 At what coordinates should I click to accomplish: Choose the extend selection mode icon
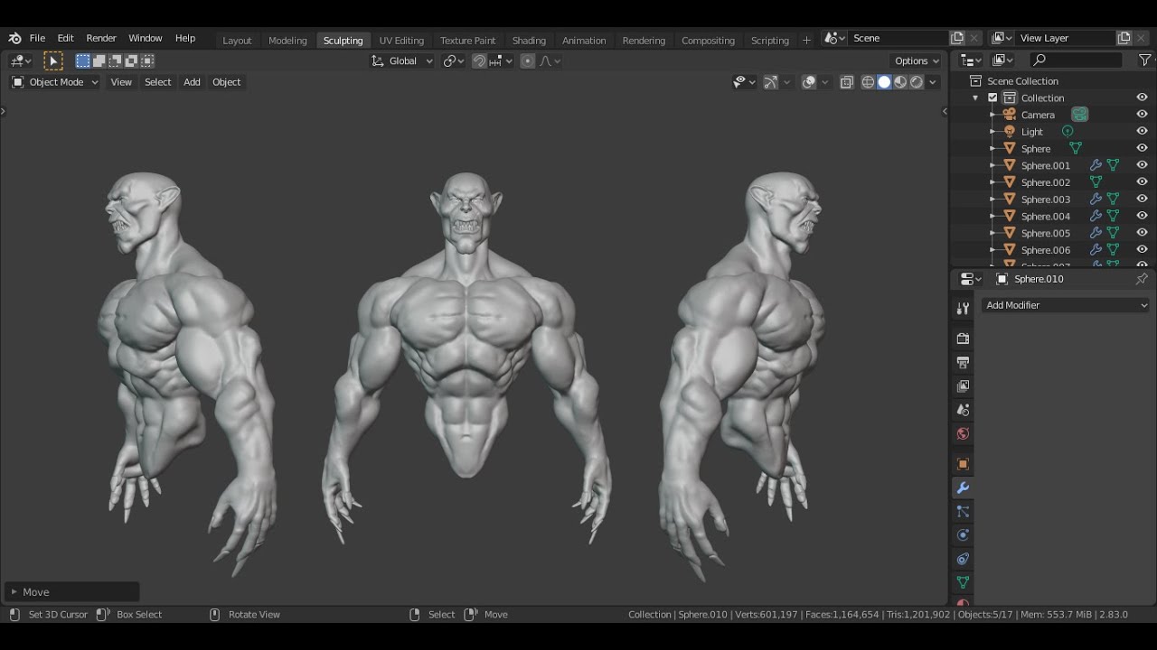point(99,60)
